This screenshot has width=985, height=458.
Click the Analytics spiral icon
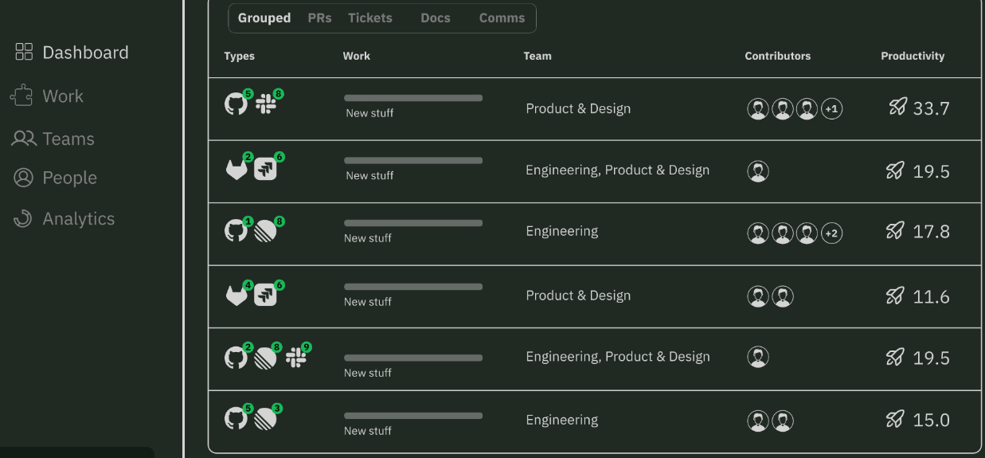point(23,218)
